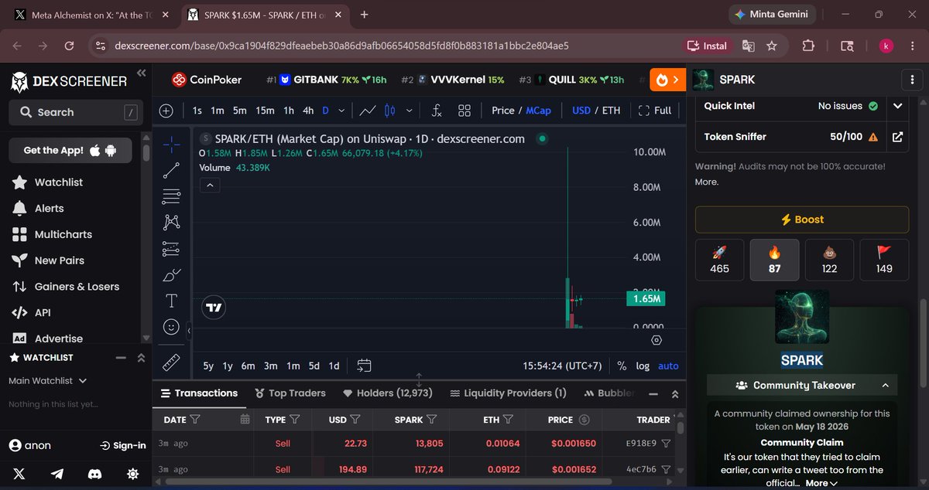Collapse the left sidebar with double chevron
Screen dimensions: 929x490
pos(141,73)
